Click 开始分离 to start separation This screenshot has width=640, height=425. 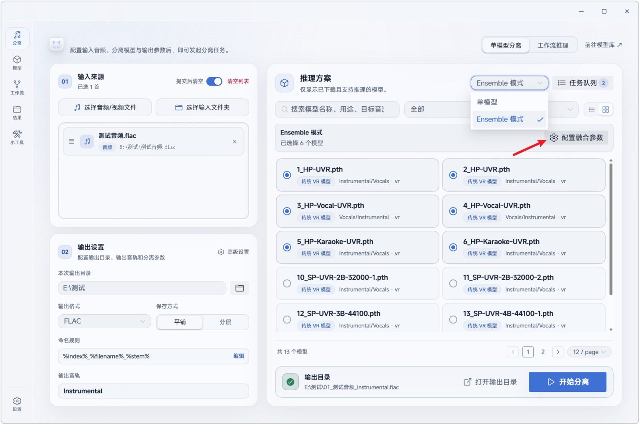568,382
